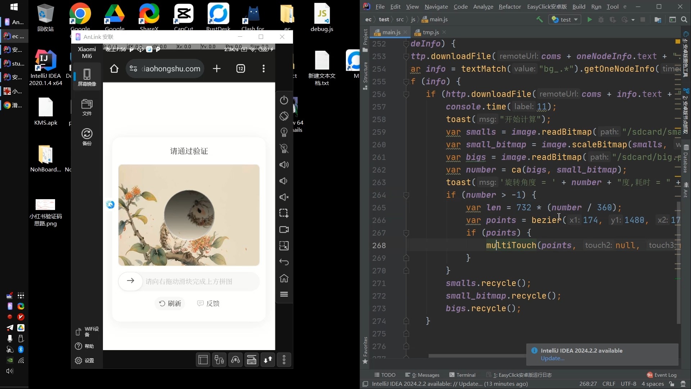The width and height of the screenshot is (691, 389).
Task: Click the Build hammer icon in IntelliJ
Action: [539, 19]
